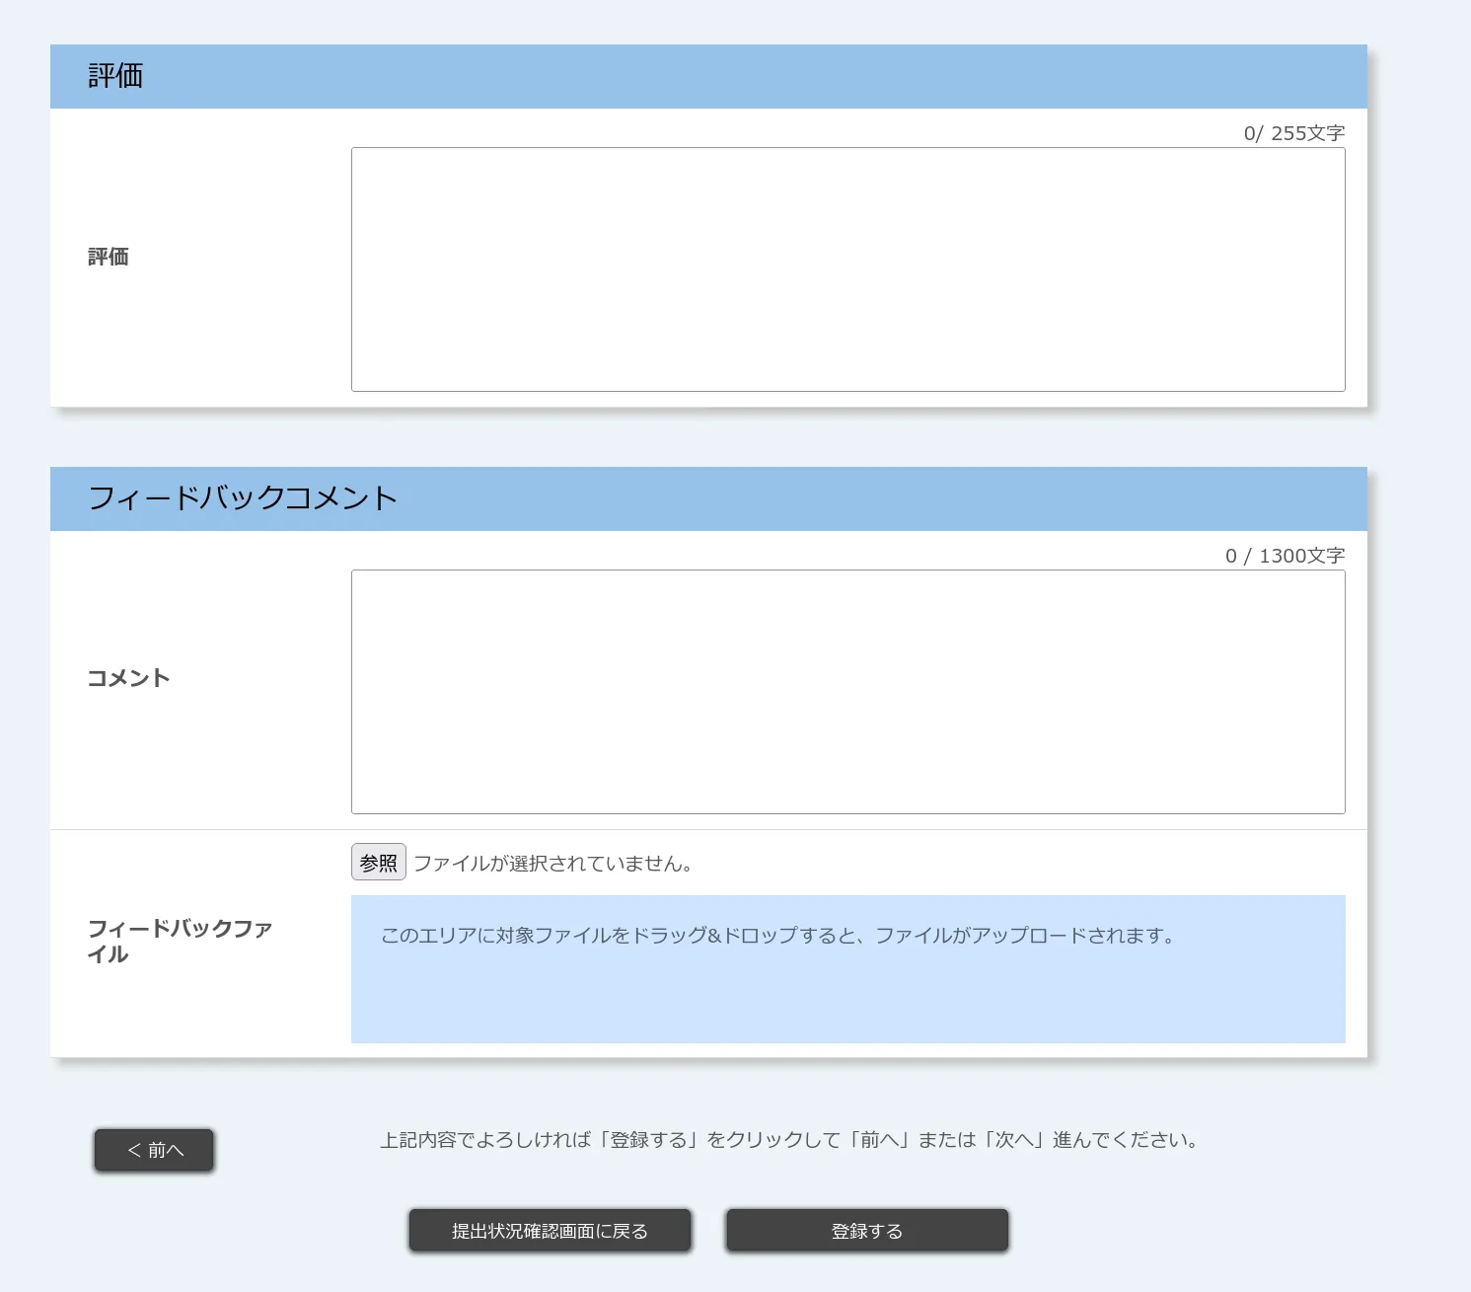Click the < 前へ previous button
1471x1292 pixels.
(x=153, y=1149)
